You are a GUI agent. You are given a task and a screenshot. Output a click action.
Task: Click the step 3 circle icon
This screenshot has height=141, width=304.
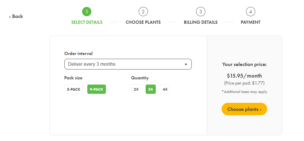[x=200, y=12]
